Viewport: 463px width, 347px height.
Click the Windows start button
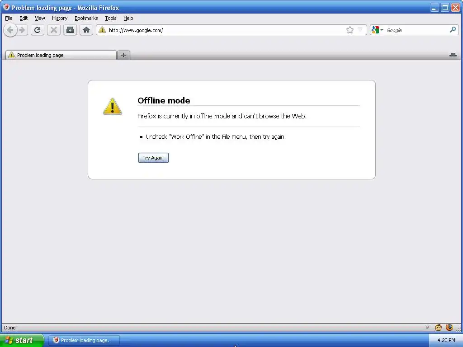[x=22, y=340]
